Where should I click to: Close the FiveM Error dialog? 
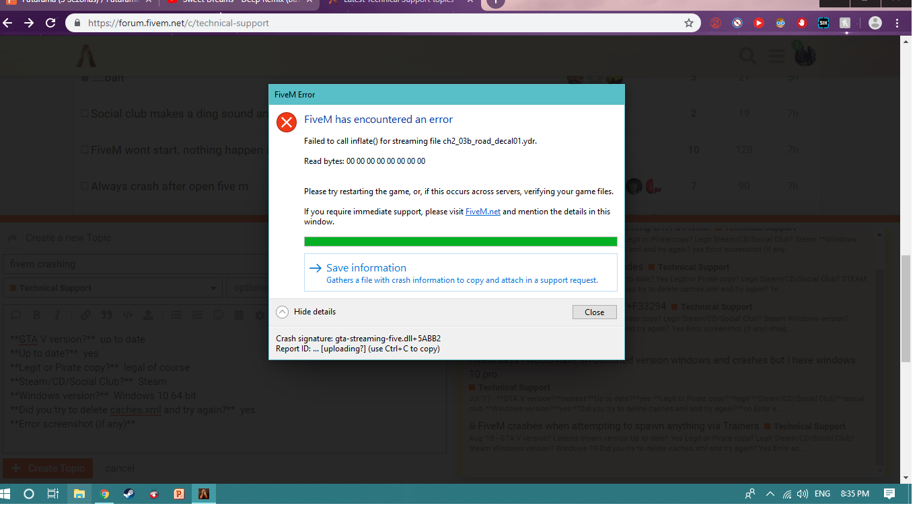(x=594, y=312)
